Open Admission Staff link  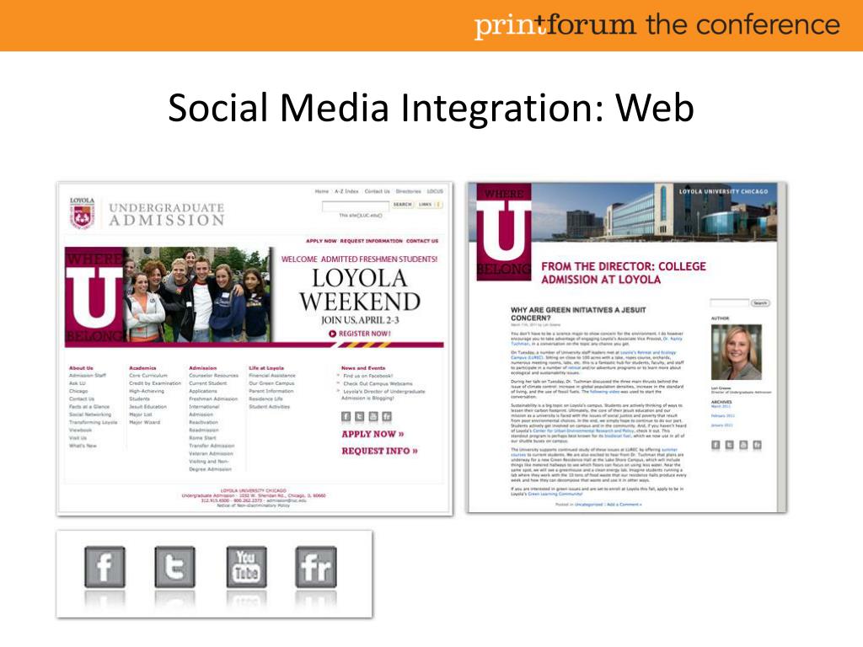[88, 375]
